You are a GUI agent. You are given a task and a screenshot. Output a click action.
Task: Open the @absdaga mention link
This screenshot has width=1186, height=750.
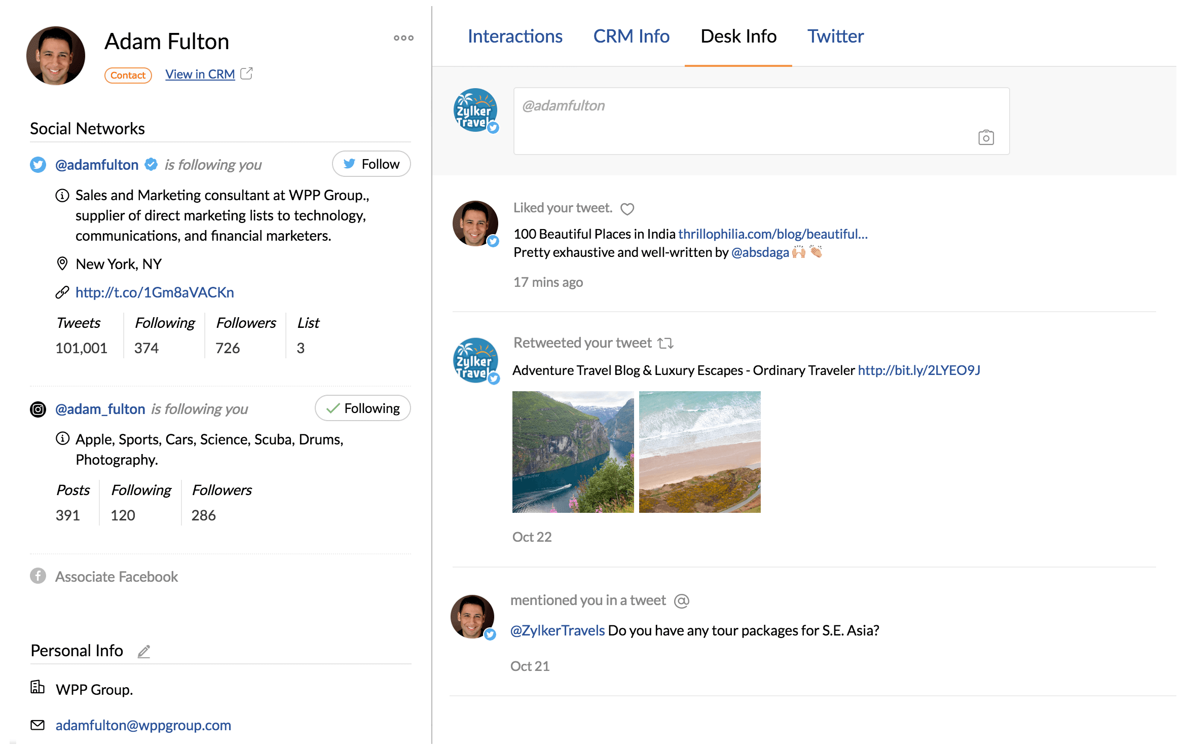click(x=760, y=252)
